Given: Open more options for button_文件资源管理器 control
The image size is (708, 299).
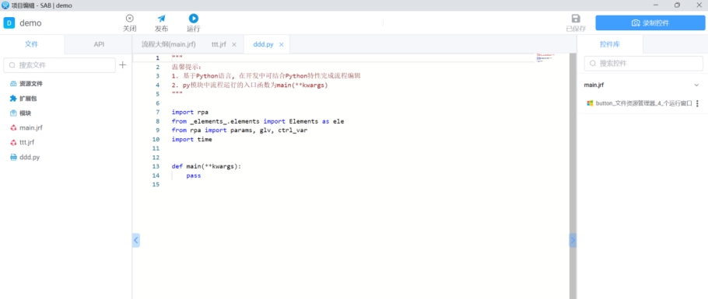Looking at the screenshot, I should pyautogui.click(x=698, y=103).
